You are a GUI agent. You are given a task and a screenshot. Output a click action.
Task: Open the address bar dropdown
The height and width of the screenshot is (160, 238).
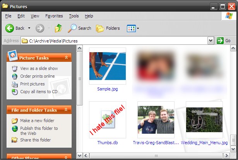pos(211,41)
